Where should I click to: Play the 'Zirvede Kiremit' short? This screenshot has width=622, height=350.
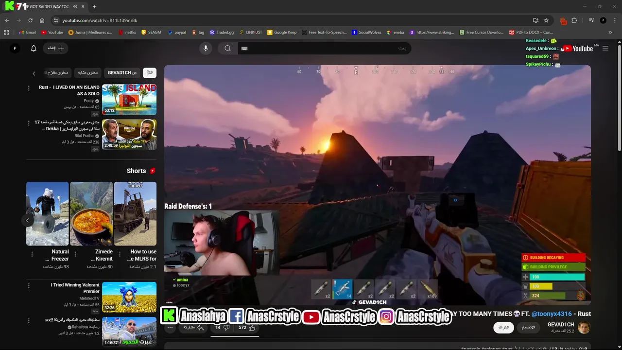[x=91, y=213]
